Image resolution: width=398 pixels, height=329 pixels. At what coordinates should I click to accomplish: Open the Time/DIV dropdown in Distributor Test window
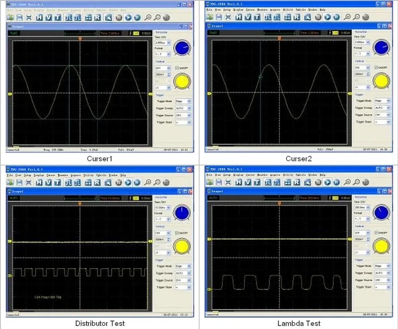[x=162, y=208]
